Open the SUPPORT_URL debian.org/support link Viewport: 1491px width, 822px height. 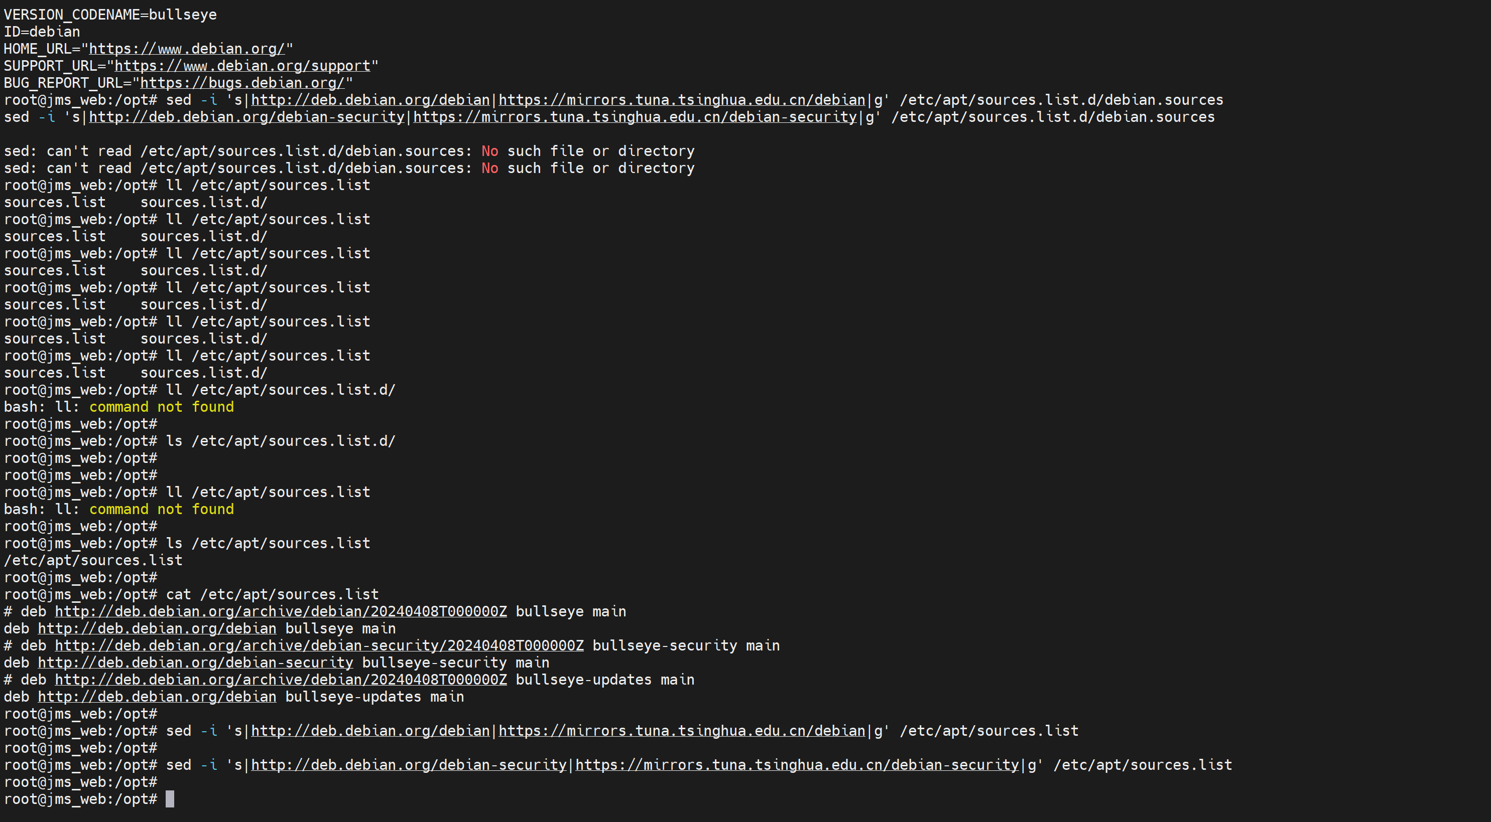point(242,66)
